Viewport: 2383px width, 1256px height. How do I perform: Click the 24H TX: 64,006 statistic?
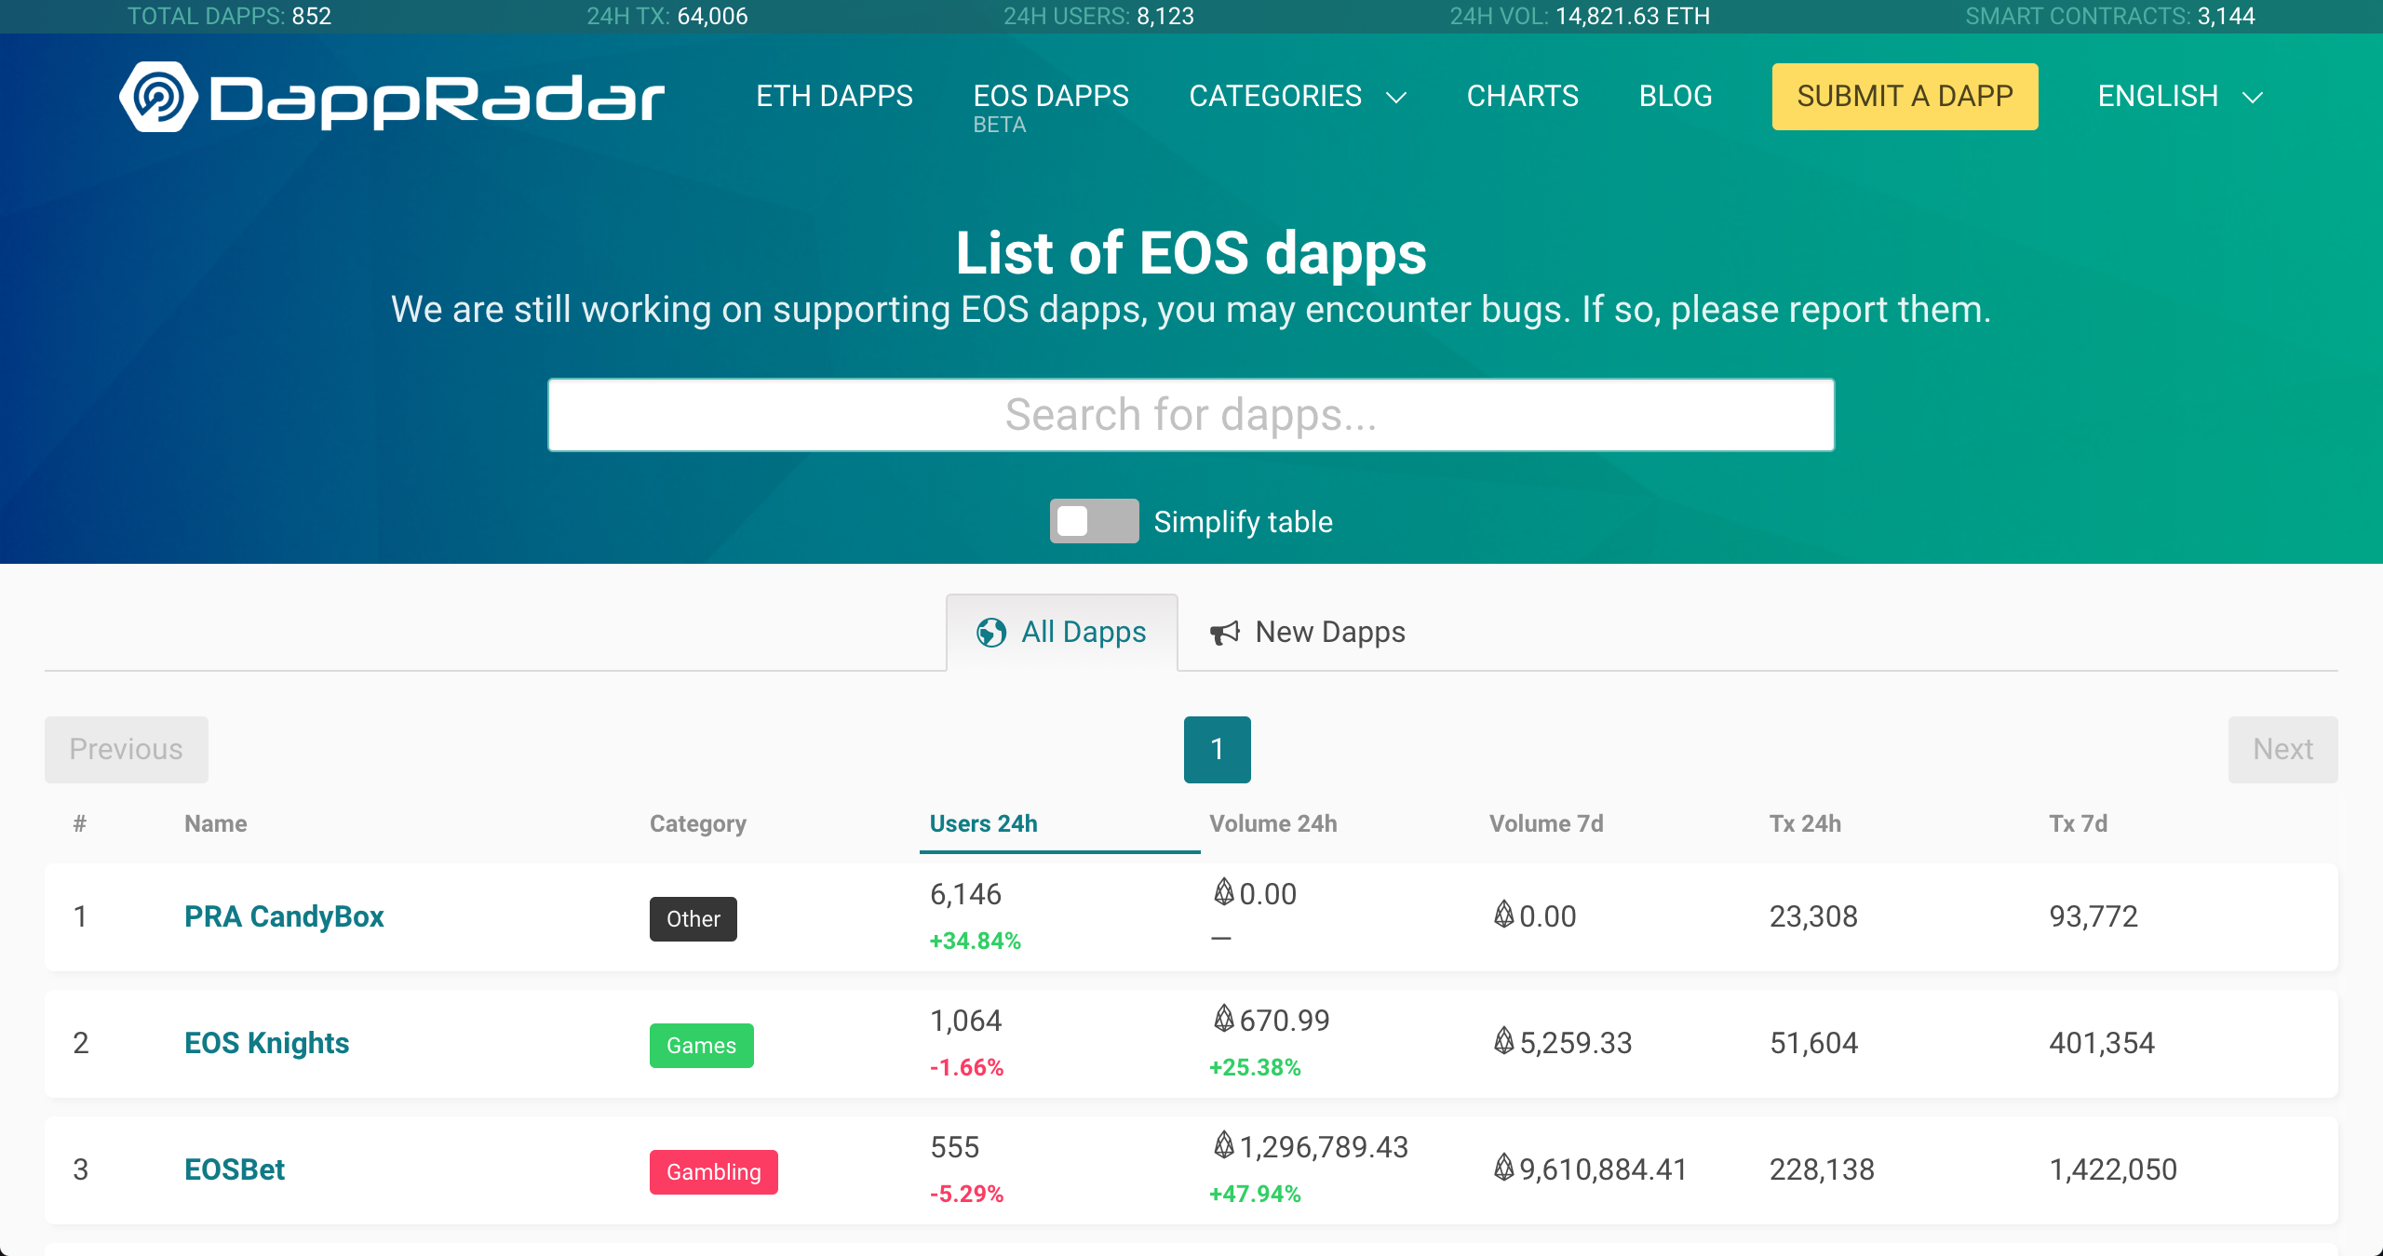(666, 16)
